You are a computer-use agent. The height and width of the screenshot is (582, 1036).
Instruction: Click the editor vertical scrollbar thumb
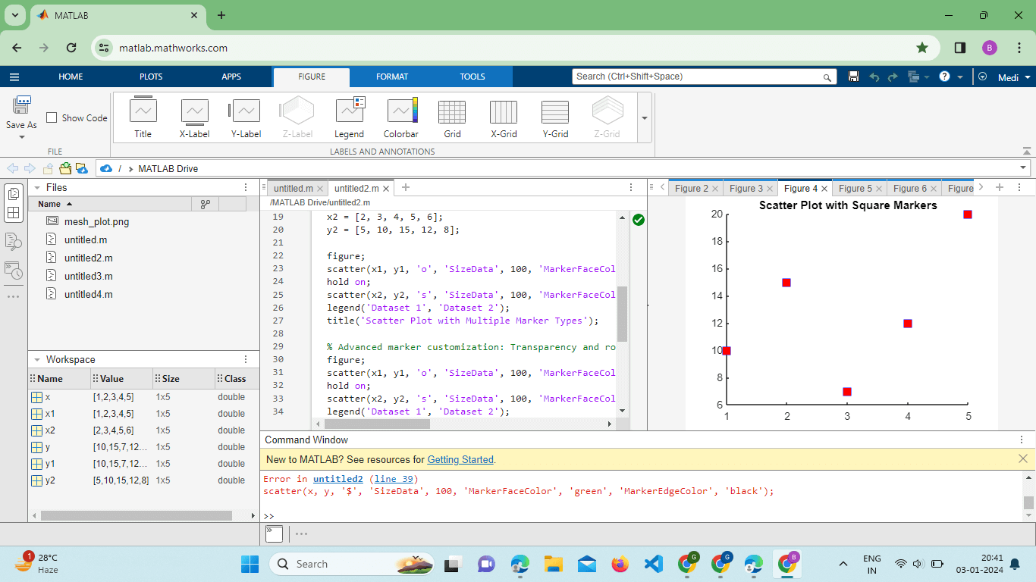pos(623,314)
